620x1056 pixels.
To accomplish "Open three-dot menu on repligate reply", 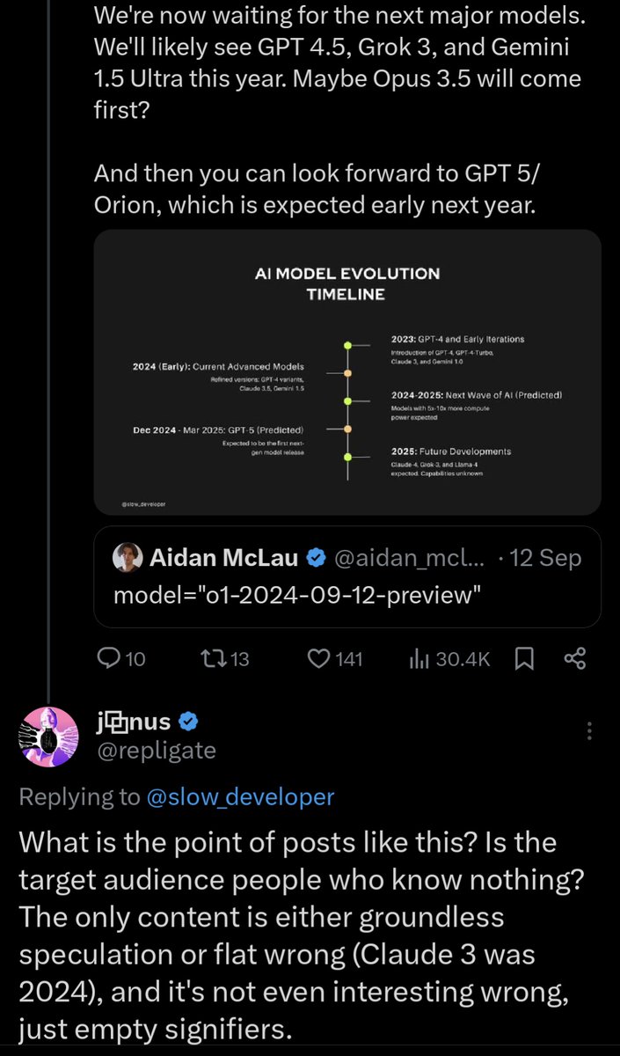I will pyautogui.click(x=588, y=730).
